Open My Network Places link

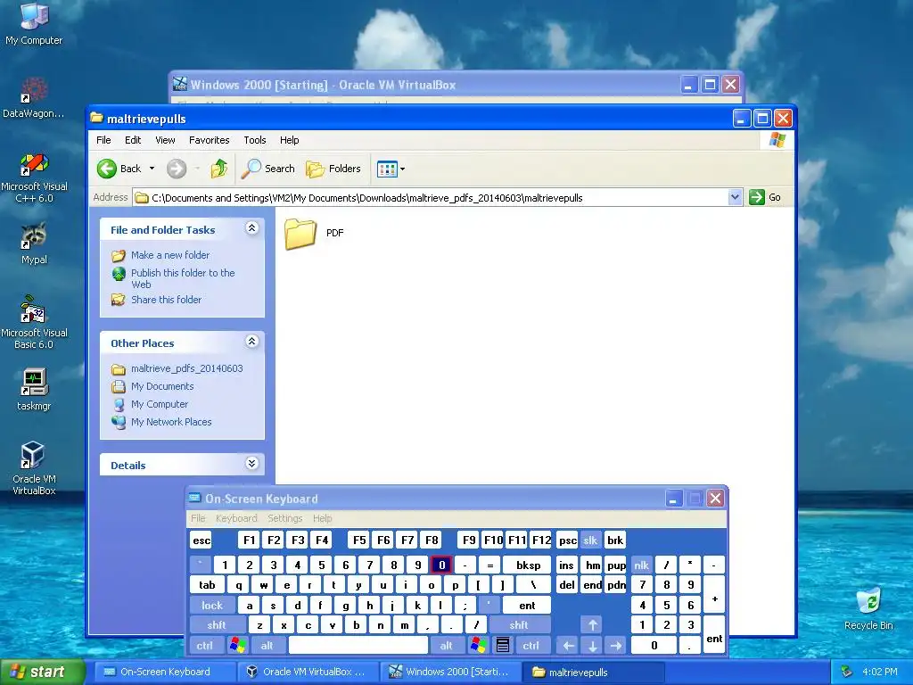click(x=171, y=422)
